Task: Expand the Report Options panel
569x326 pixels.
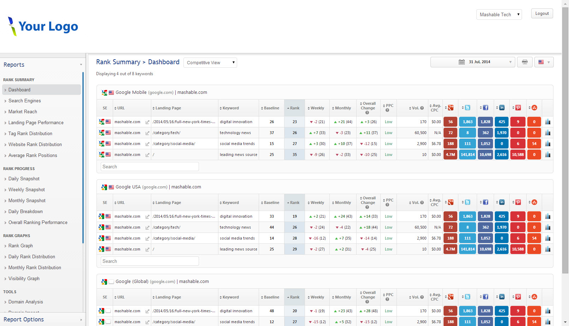Action: tap(42, 319)
